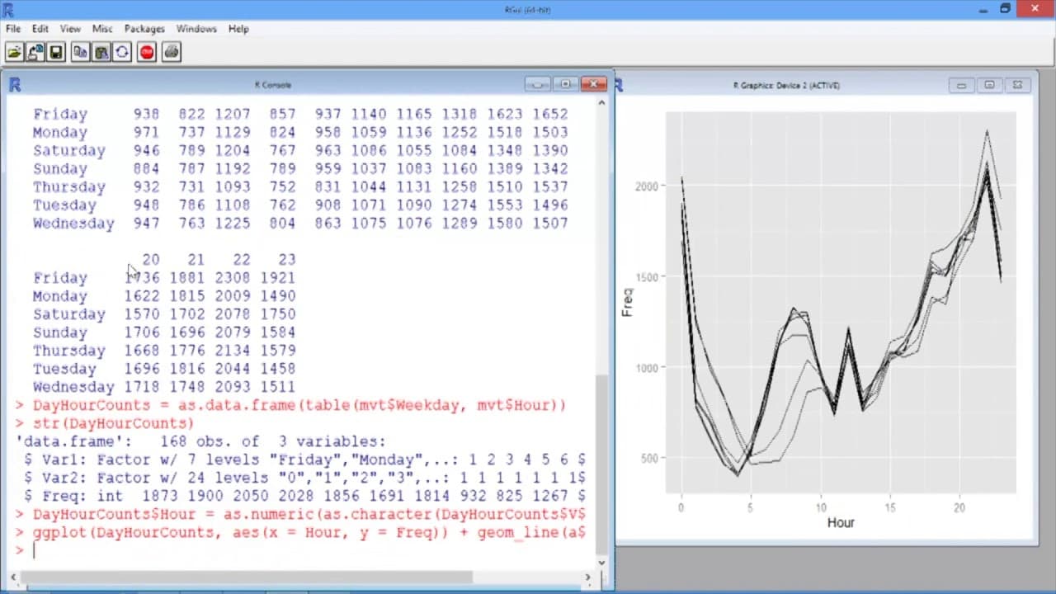1056x594 pixels.
Task: Click the console scroll-up arrow
Action: (601, 102)
